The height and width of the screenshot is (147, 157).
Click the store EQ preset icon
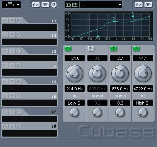tap(68, 5)
